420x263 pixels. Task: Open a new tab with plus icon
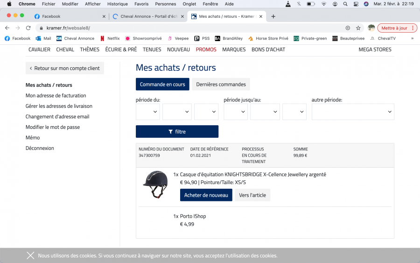273,16
